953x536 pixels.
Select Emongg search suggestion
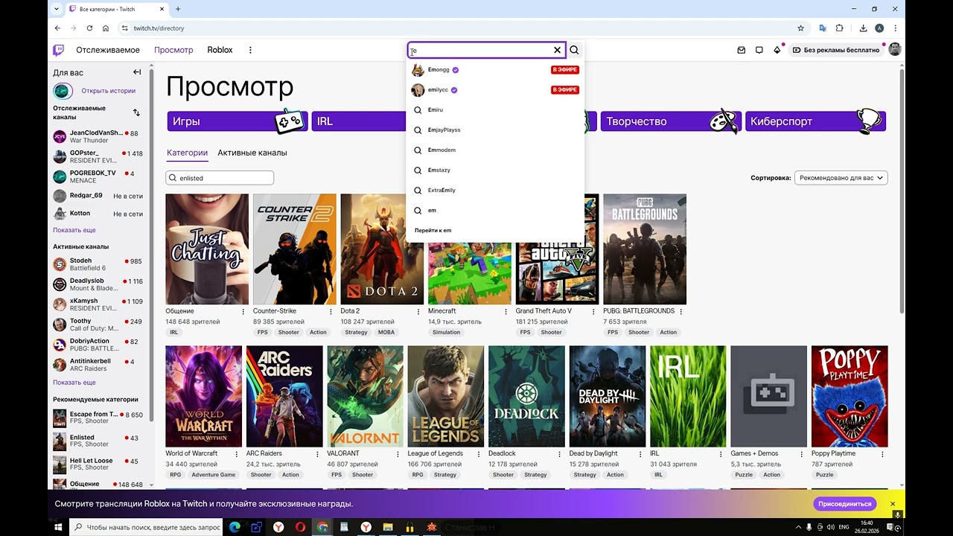tap(495, 70)
